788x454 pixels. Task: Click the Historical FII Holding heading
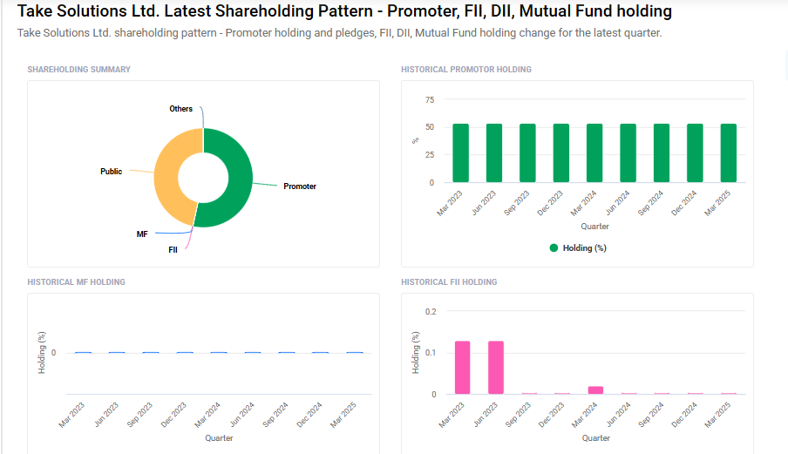point(449,282)
